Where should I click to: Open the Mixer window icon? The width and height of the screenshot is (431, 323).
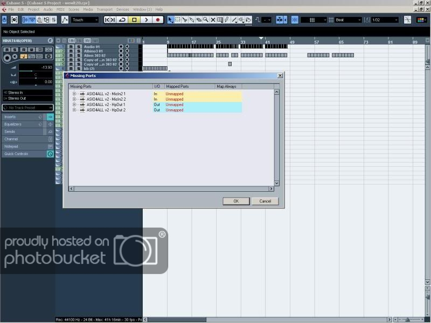[54, 20]
